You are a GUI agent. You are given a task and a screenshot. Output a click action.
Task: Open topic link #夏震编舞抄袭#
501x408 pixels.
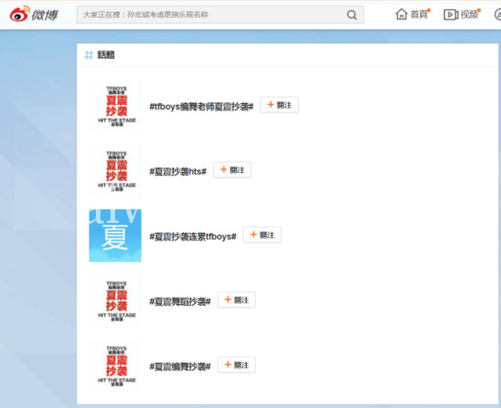coord(181,367)
